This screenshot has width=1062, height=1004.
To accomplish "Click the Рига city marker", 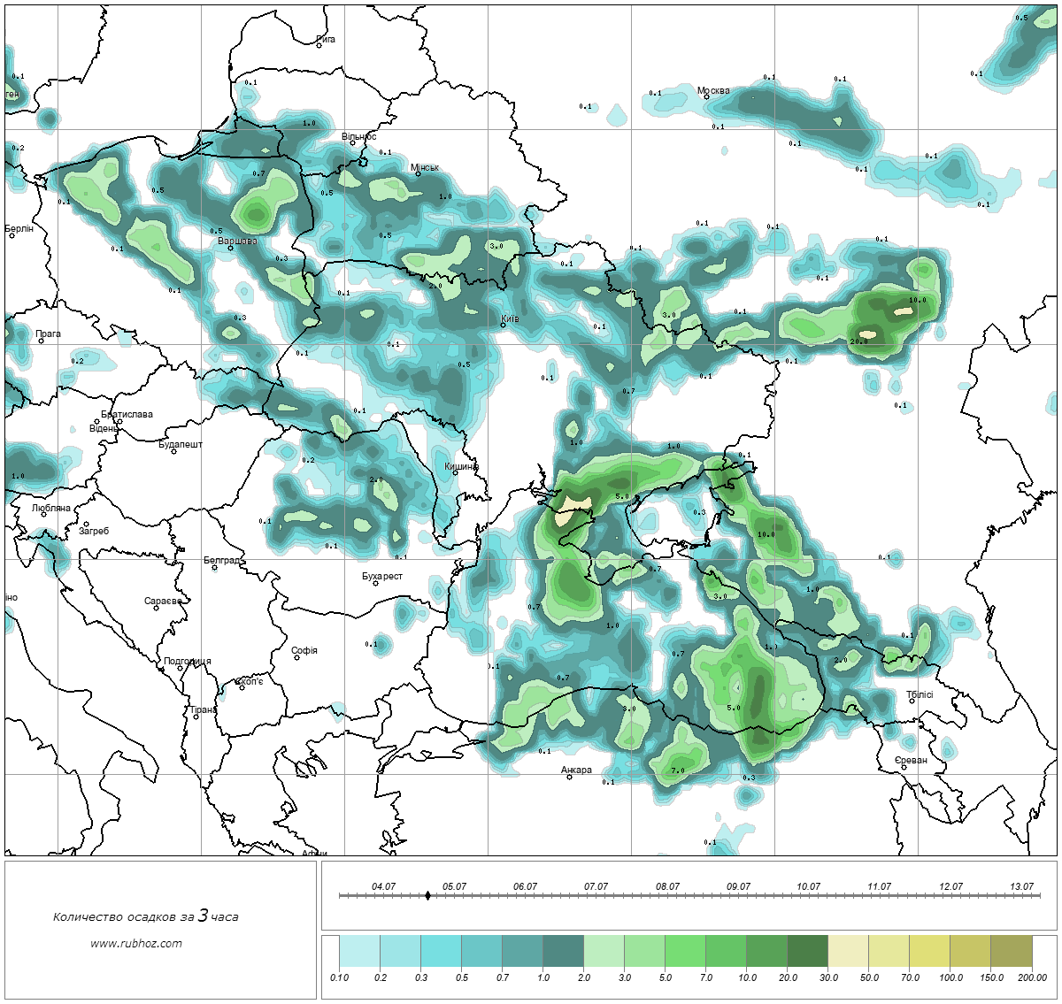I will [x=319, y=45].
